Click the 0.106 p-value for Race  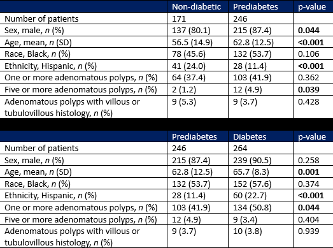click(x=309, y=54)
